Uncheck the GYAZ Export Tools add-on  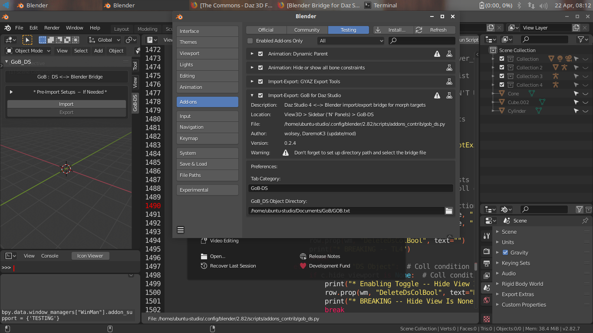coord(260,82)
